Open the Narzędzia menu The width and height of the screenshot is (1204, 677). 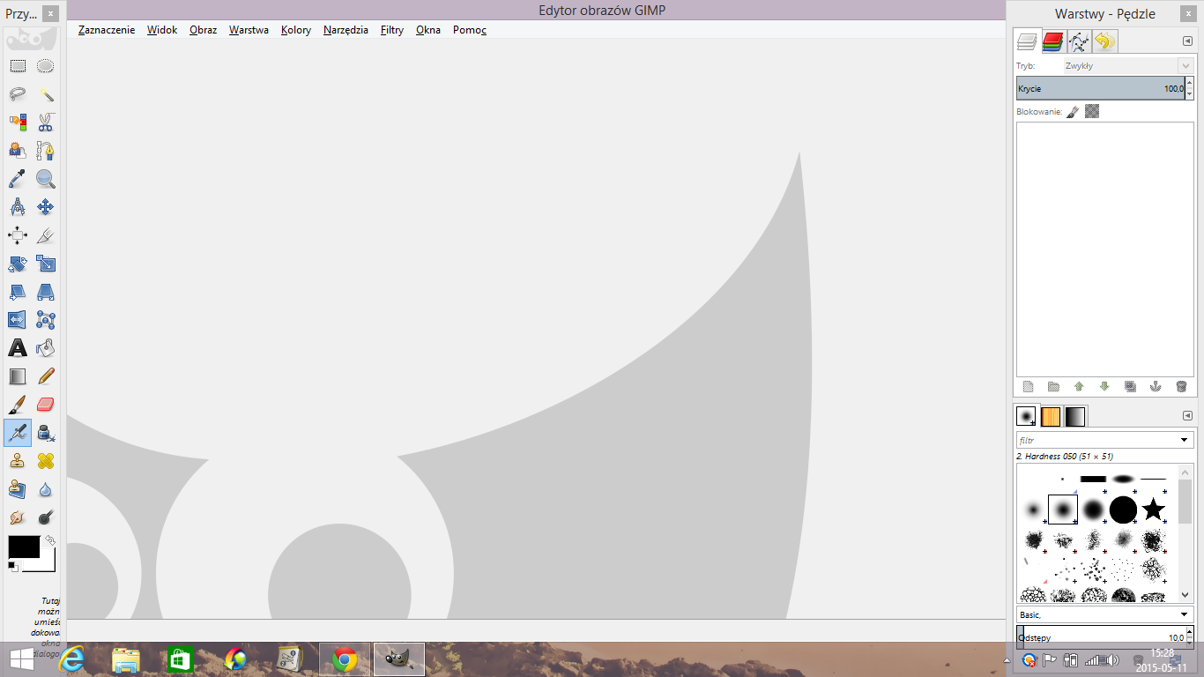coord(346,30)
